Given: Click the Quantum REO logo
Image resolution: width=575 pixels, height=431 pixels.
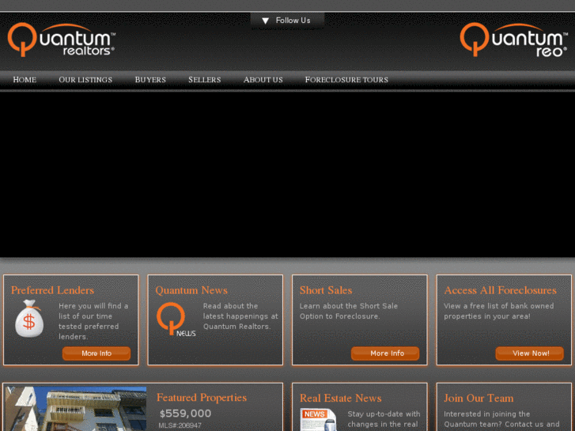Looking at the screenshot, I should (514, 40).
